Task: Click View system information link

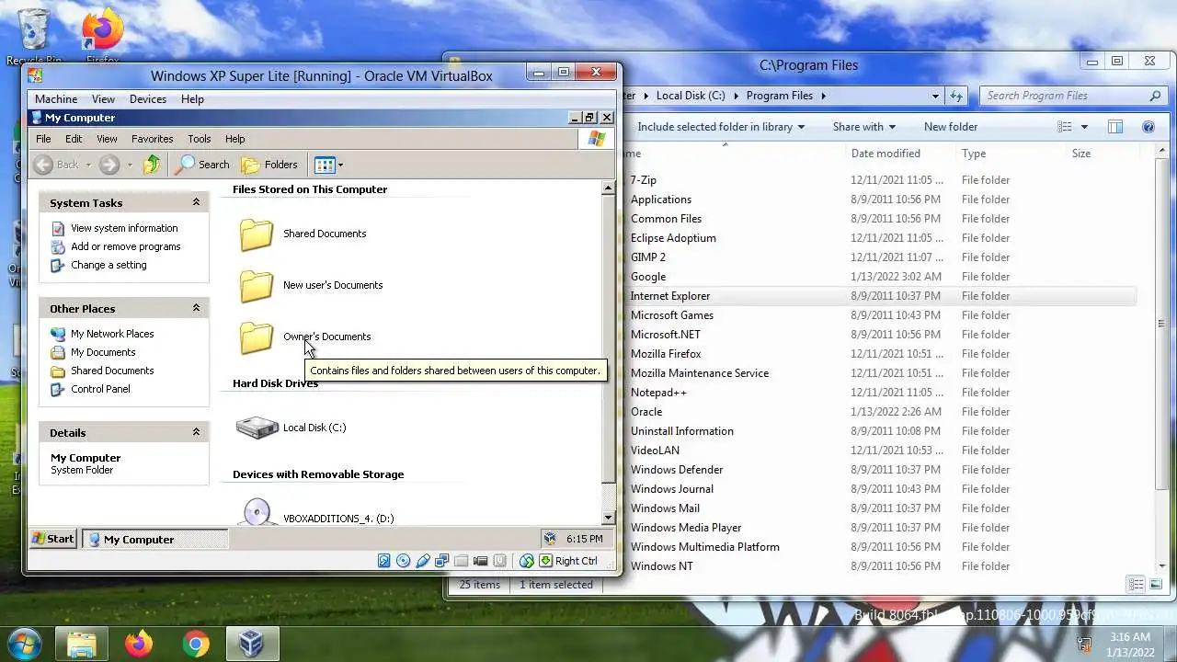Action: (124, 228)
